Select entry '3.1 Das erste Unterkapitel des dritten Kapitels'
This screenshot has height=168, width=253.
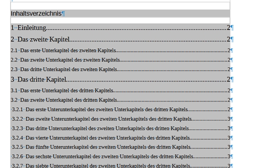click(120, 91)
